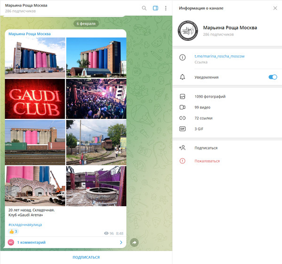The width and height of the screenshot is (282, 264).
Task: Open the photos icon for shared media
Action: point(182,96)
